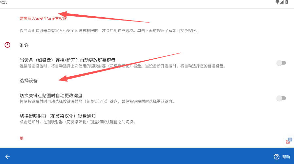Select the 切换关键点贴图时自动更改键盘 setting title

tap(51, 96)
